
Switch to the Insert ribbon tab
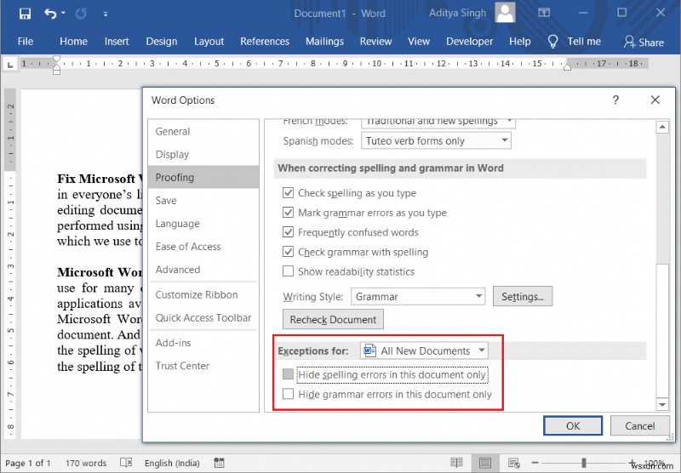(117, 42)
